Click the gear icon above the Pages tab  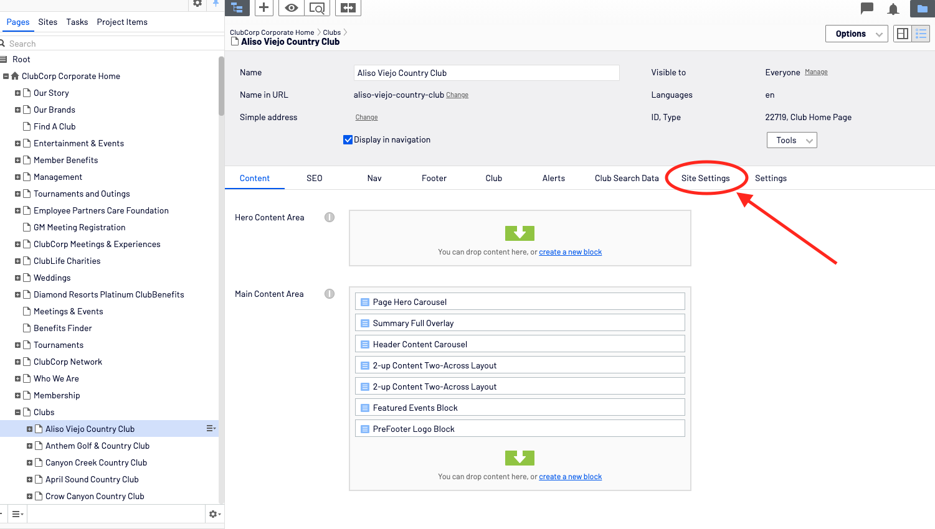point(197,3)
